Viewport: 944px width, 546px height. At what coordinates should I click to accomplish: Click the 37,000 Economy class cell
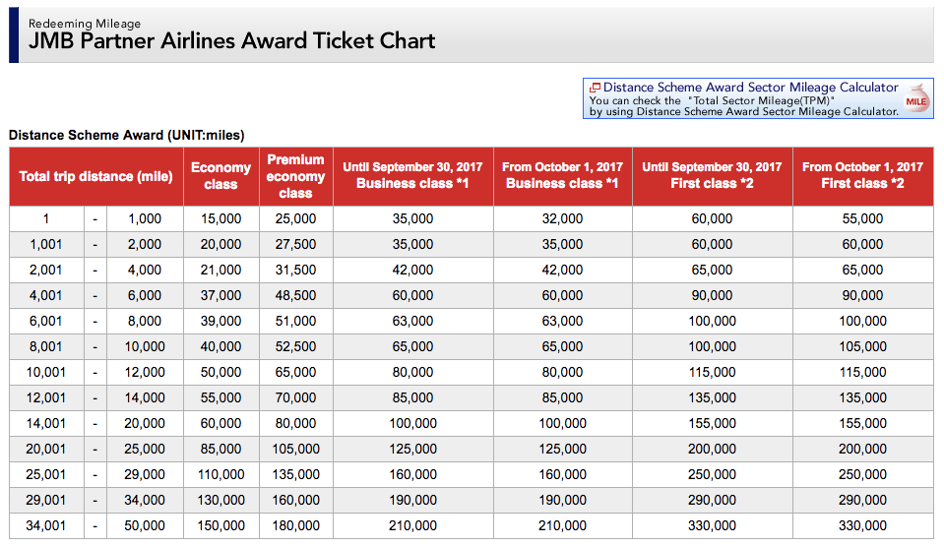tap(220, 295)
